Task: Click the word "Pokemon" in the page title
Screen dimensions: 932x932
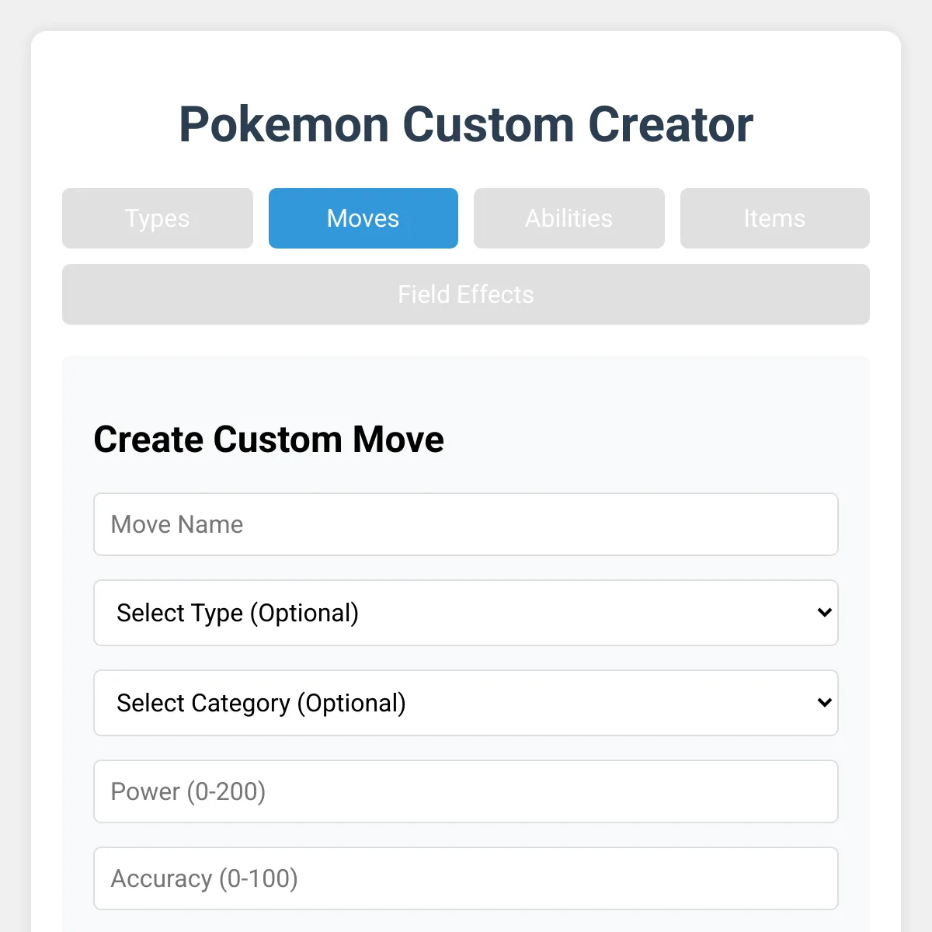Action: tap(283, 125)
